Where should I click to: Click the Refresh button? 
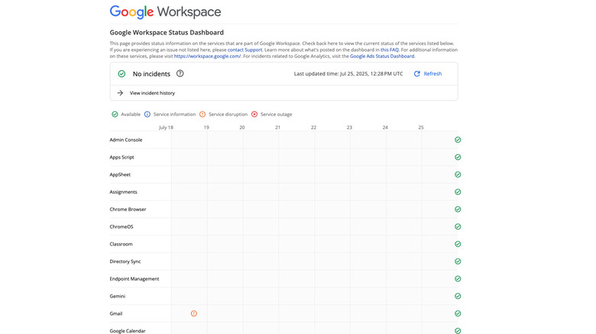coord(428,74)
